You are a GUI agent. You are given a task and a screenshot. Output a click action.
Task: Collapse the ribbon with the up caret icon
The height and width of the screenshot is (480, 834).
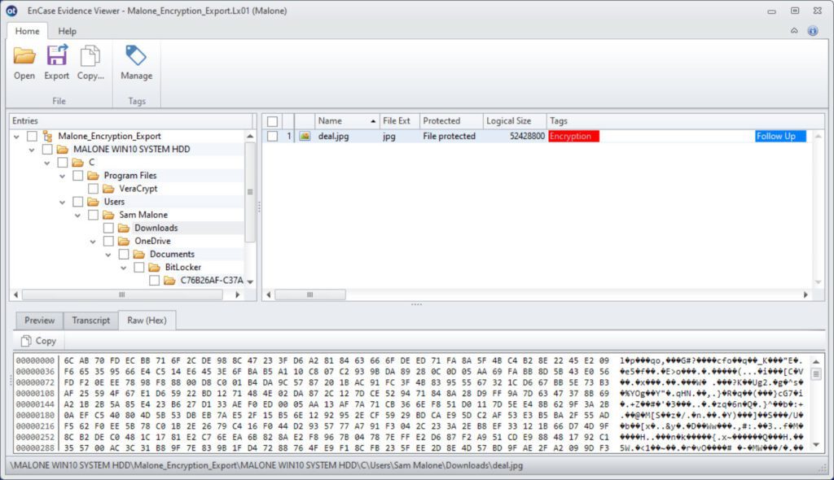[794, 31]
